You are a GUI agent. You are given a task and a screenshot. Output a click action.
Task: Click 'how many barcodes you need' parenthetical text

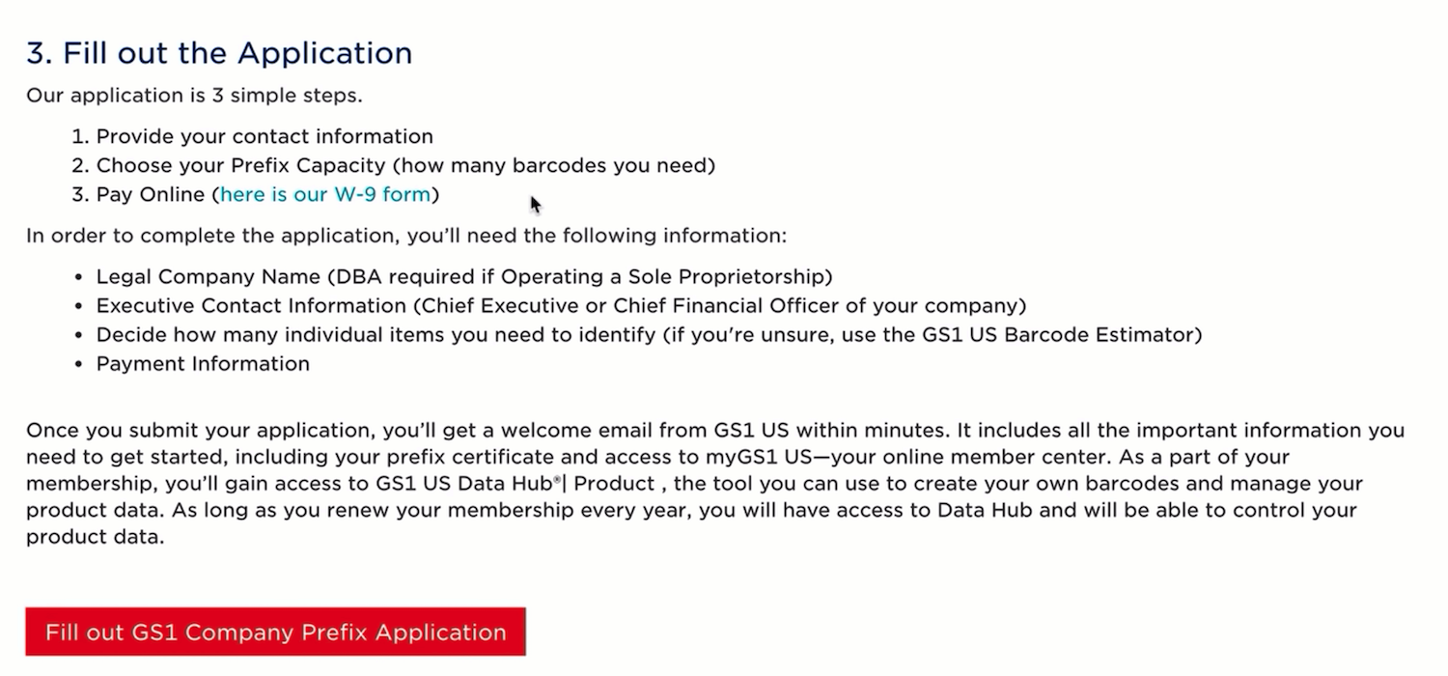click(x=554, y=165)
